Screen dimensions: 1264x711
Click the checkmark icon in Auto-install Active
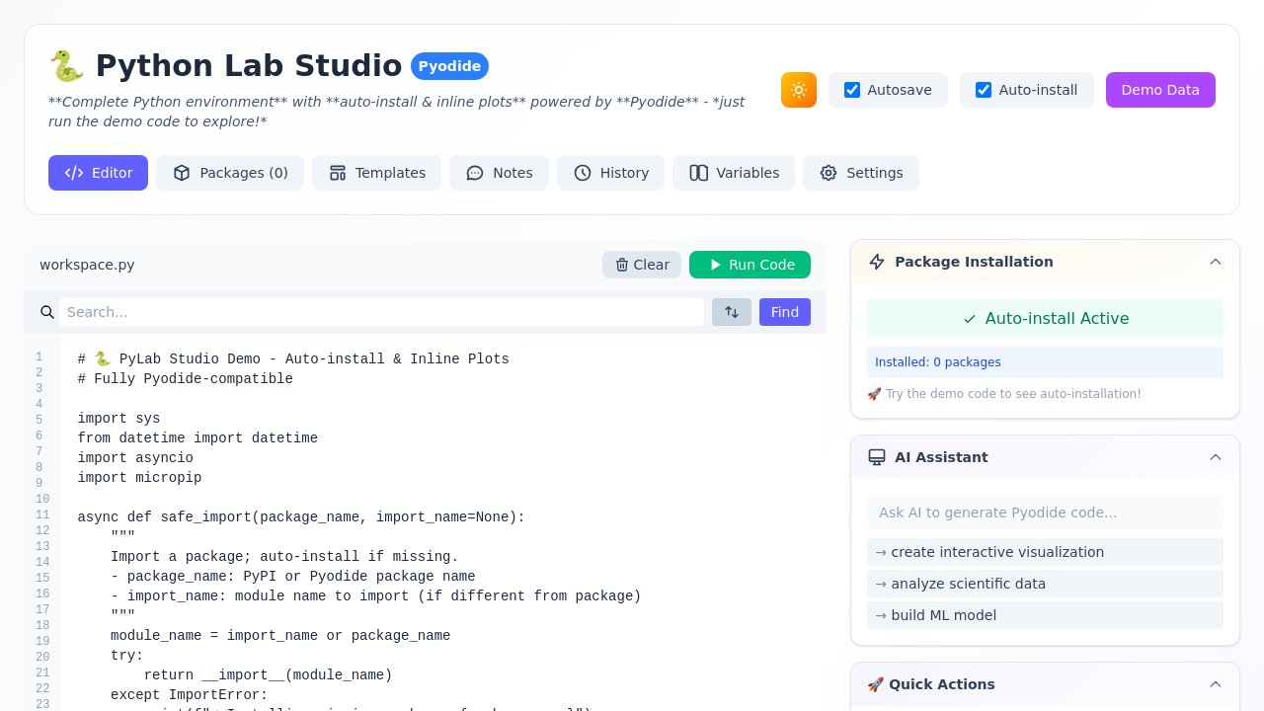970,319
